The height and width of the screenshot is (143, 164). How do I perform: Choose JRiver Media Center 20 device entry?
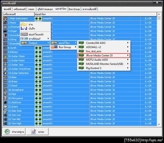(104, 55)
